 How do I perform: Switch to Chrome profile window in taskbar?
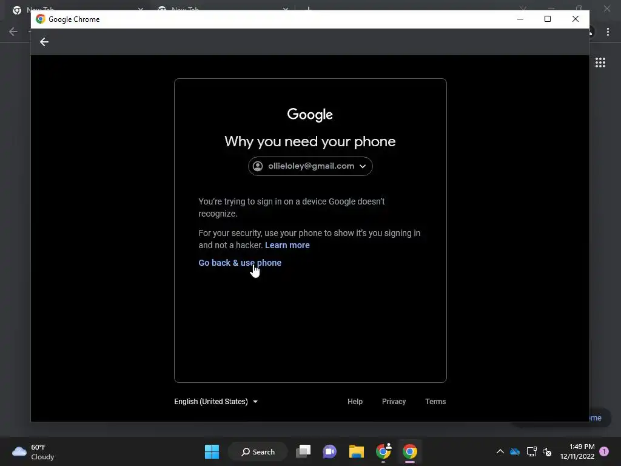[x=383, y=451]
